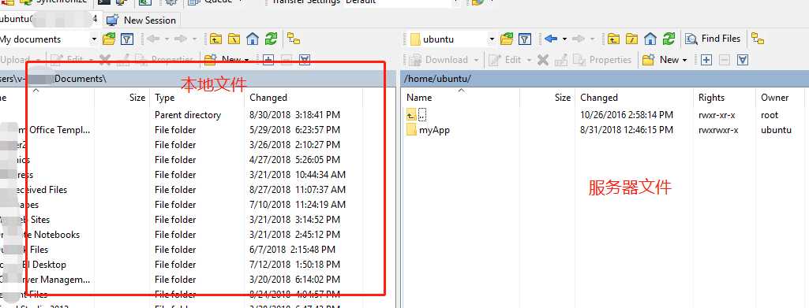The image size is (809, 308).
Task: Open the My documents drive dropdown
Action: point(94,39)
